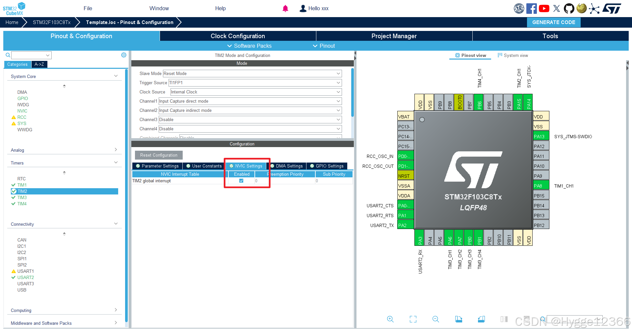Open the ST community network icon
This screenshot has width=632, height=332.
(594, 9)
